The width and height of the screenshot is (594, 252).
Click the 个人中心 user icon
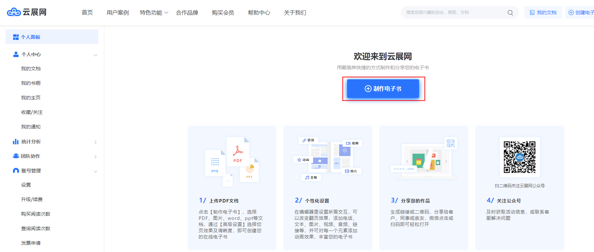click(x=16, y=54)
